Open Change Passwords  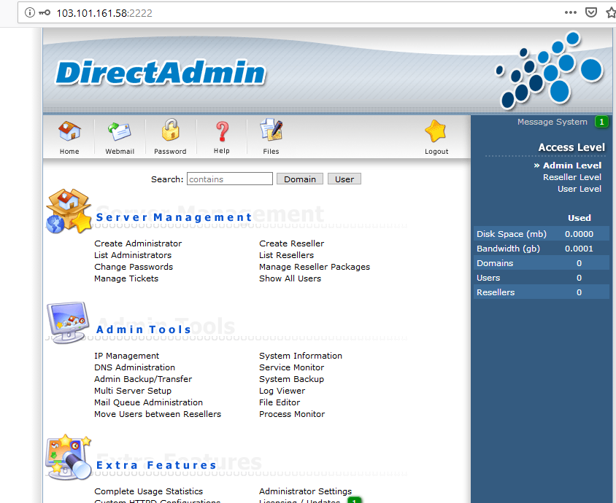[134, 267]
